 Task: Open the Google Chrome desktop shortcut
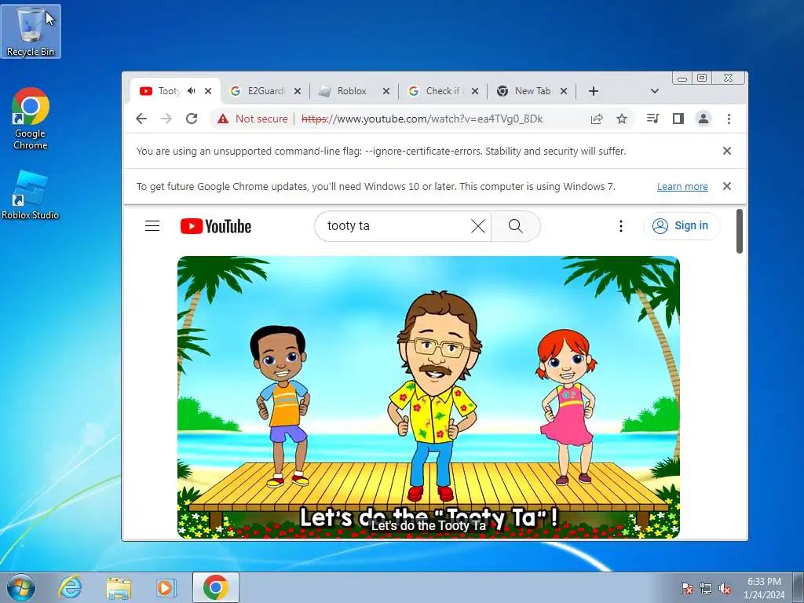pyautogui.click(x=31, y=119)
